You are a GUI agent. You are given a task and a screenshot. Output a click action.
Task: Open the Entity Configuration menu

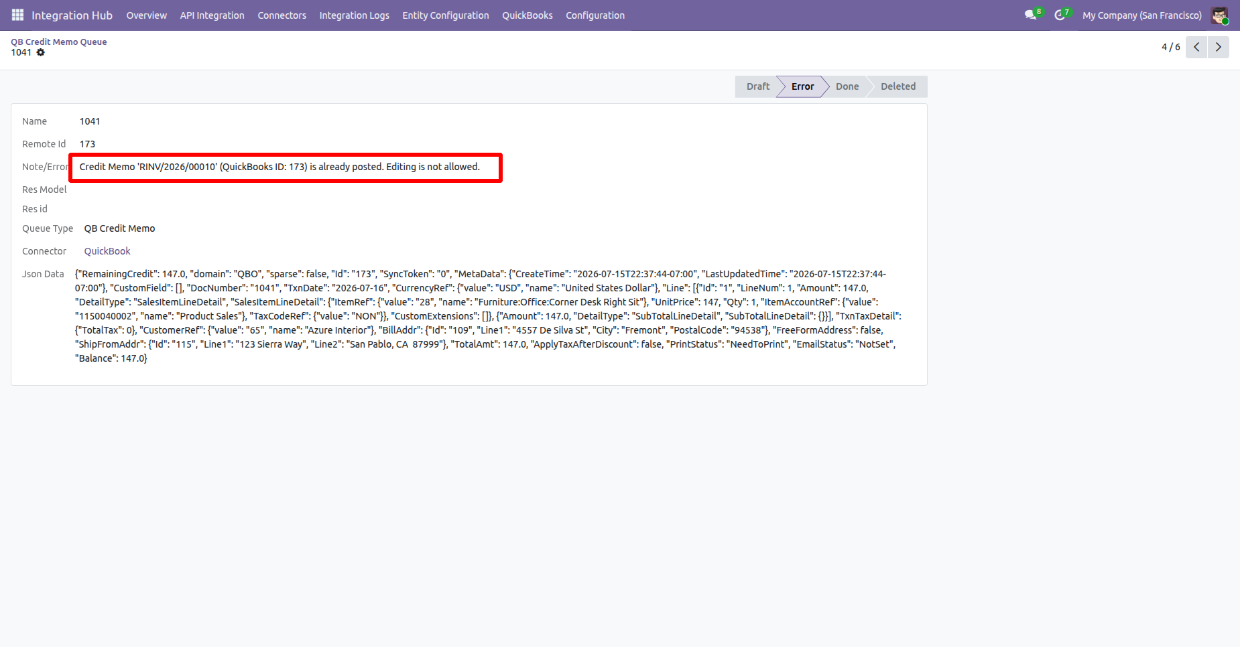point(446,15)
